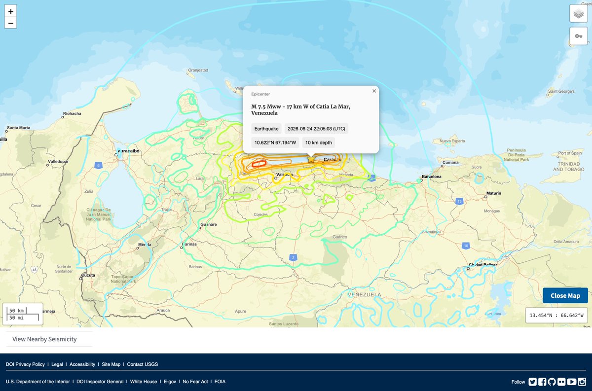Click the Santa Marta city label
Viewport: 592px width, 391px height.
(x=18, y=128)
